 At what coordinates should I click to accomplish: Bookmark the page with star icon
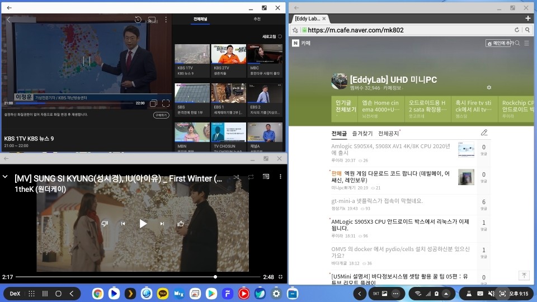[x=295, y=30]
